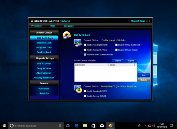Open the Action Center notifications
The height and width of the screenshot is (129, 177).
[171, 126]
